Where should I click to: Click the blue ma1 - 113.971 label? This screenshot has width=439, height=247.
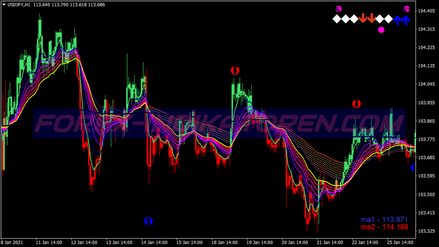tap(384, 219)
